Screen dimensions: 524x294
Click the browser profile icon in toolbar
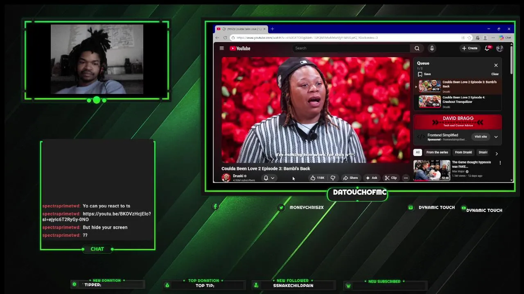(485, 38)
